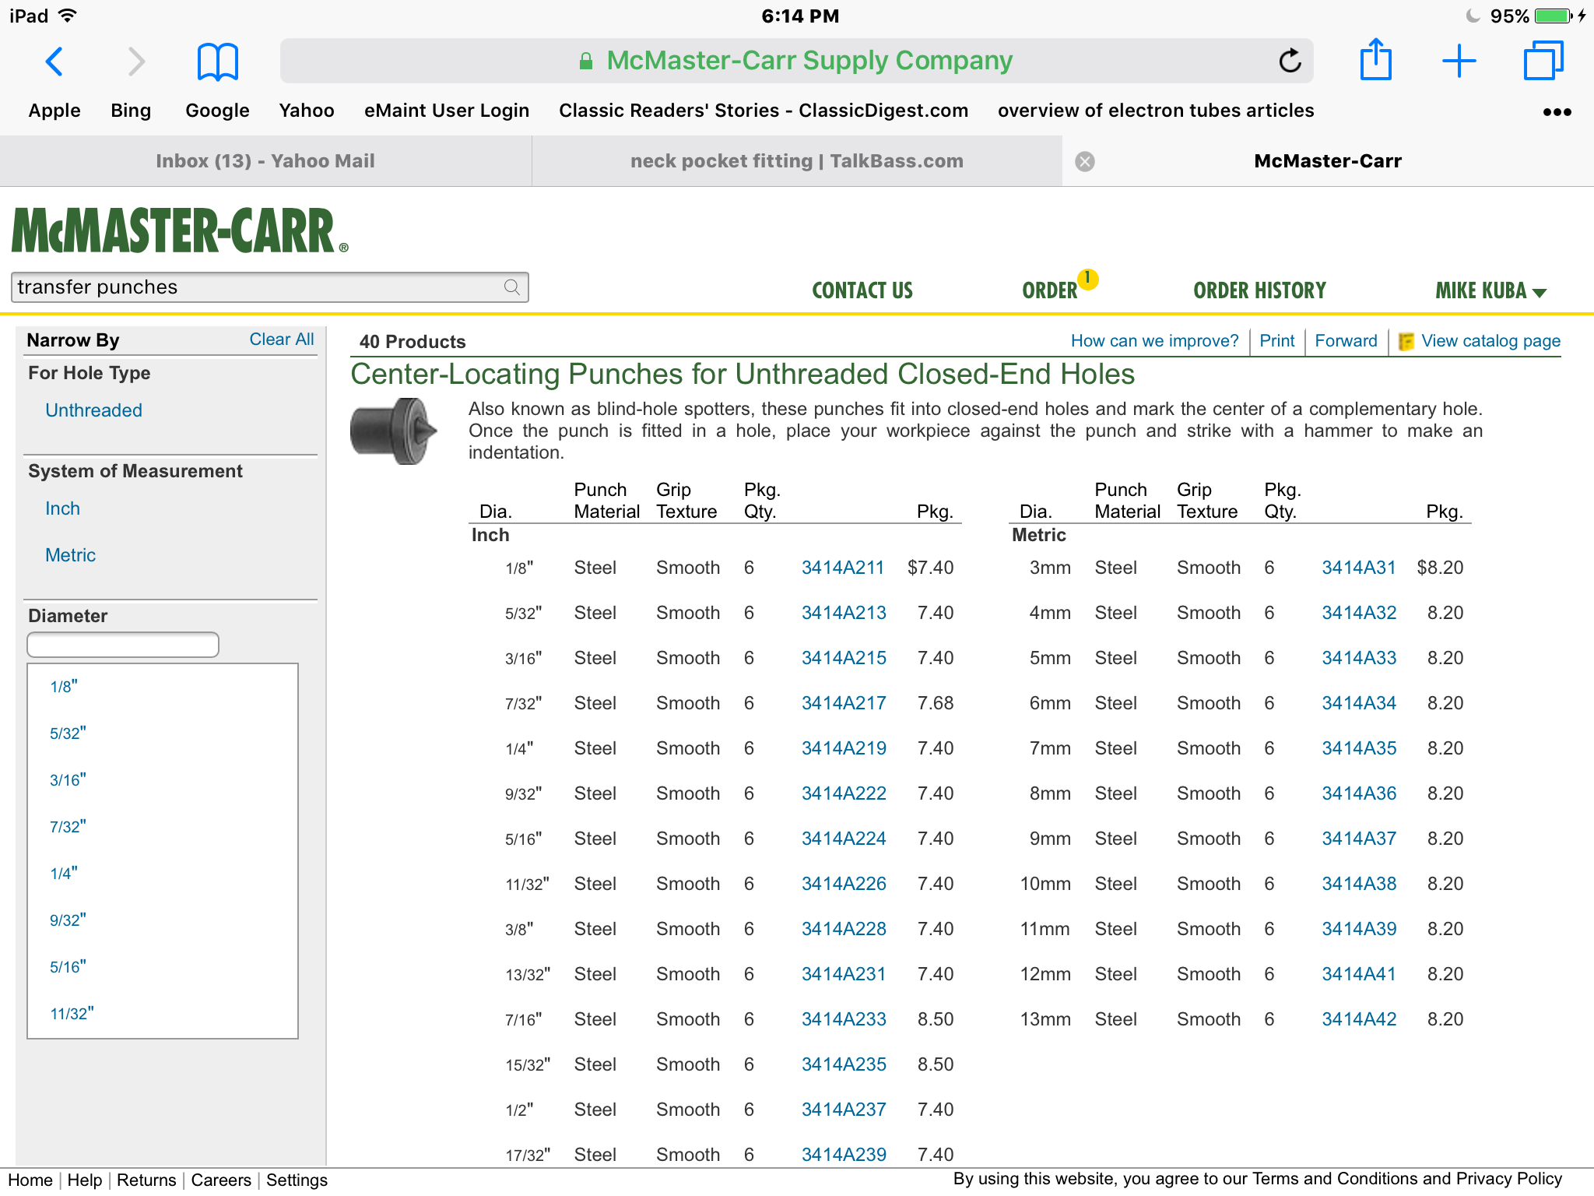Screen dimensions: 1594x1196
Task: Open the Safari share sheet icon
Action: click(1375, 59)
